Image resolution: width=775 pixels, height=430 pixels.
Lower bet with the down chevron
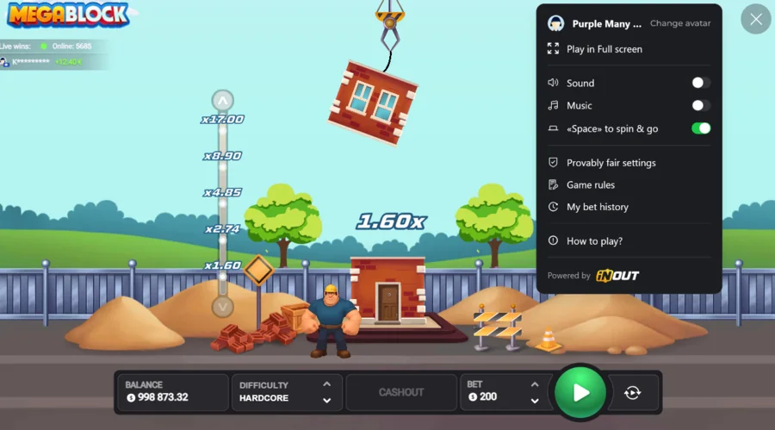pyautogui.click(x=535, y=401)
